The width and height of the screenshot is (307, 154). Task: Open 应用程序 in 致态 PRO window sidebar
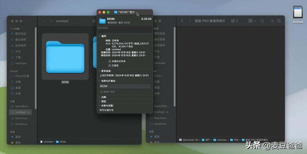tap(160, 45)
